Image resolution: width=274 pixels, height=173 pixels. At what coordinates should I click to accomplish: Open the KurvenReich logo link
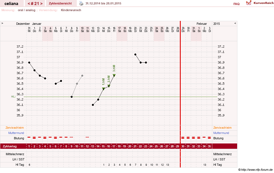[x=260, y=3]
